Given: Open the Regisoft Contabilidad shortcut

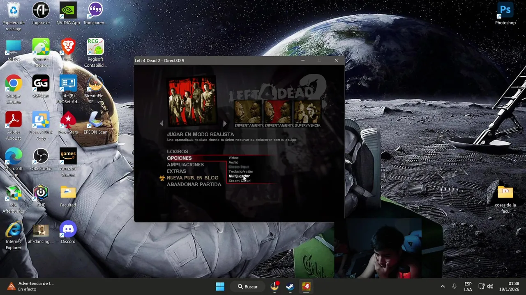Looking at the screenshot, I should (95, 53).
